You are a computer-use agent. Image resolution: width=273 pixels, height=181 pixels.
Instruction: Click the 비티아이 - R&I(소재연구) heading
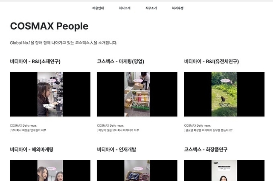(x=35, y=61)
